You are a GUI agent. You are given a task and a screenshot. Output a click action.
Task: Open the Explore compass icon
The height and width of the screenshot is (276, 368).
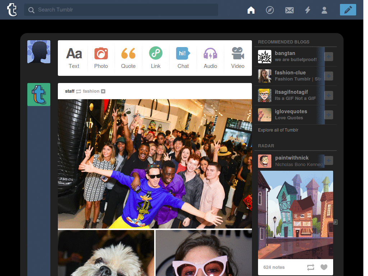[x=270, y=10]
